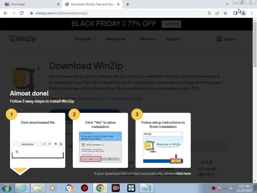Open the red screen recorder taskbar icon
Screen dimensions: 257x193
[x=115, y=188]
